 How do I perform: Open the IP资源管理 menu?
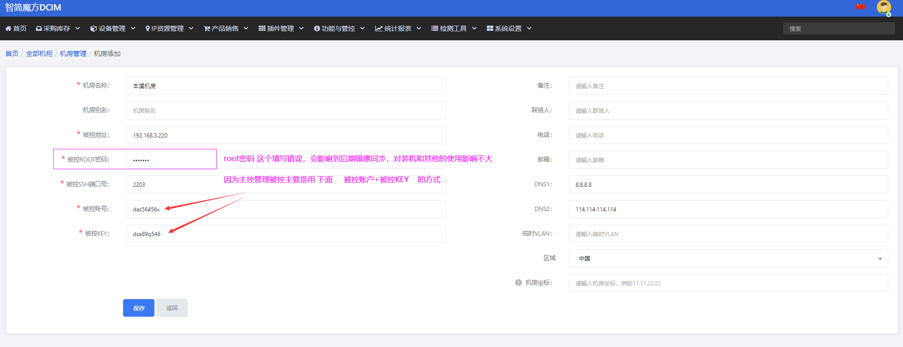(x=170, y=28)
